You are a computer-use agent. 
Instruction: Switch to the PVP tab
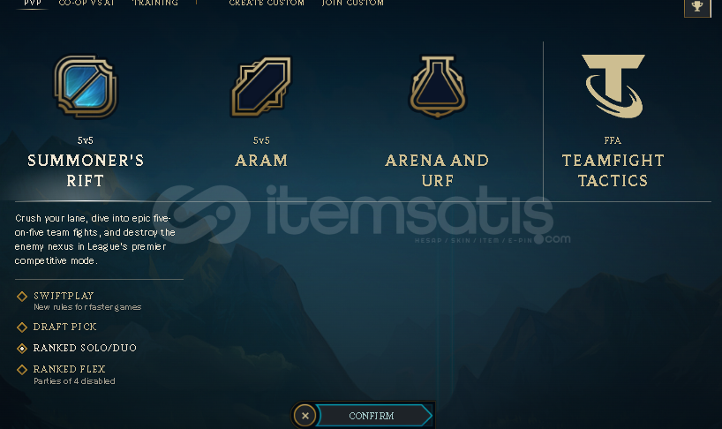coord(33,4)
